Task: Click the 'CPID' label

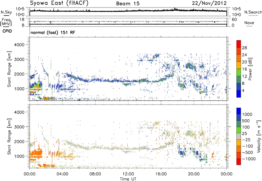Action: point(7,31)
